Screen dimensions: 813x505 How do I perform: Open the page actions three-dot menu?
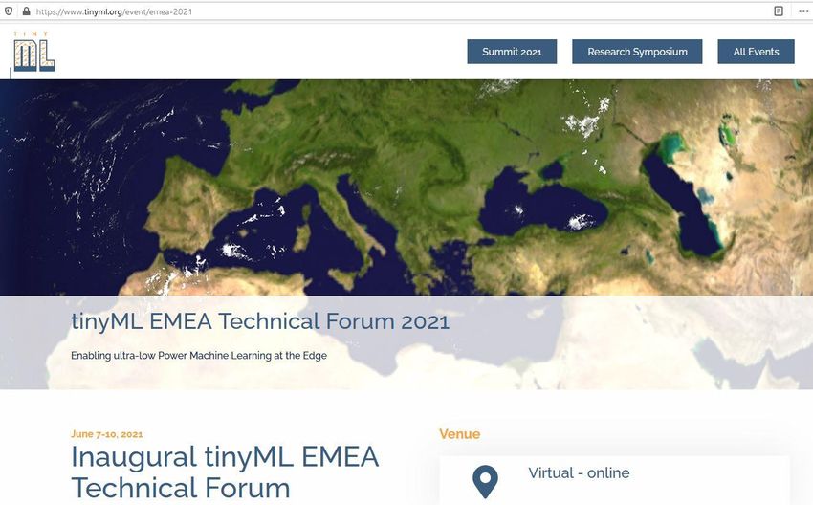(x=803, y=11)
